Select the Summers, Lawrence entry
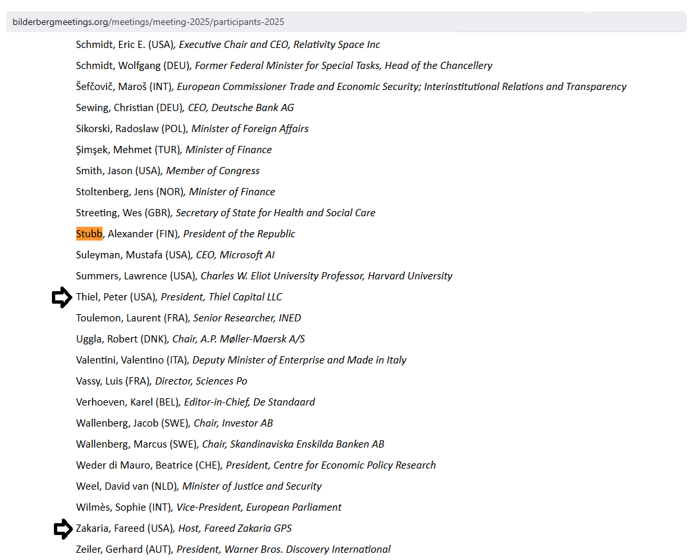The height and width of the screenshot is (560, 689). click(264, 276)
